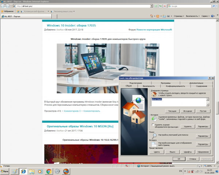Expand the RSS feeds dropdown arrow
Viewport: 219px width, 175px height.
161,16
